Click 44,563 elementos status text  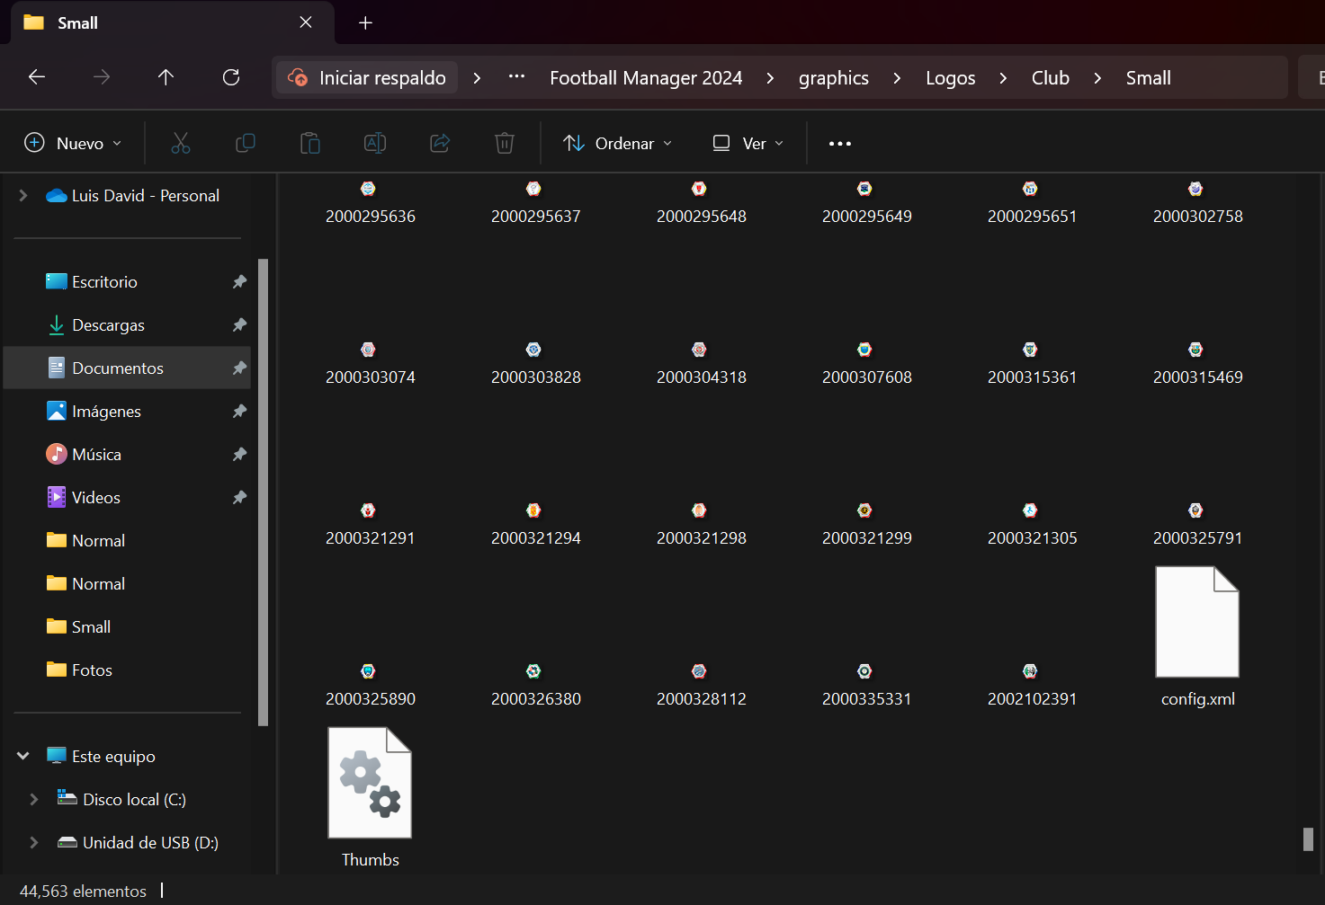coord(83,891)
